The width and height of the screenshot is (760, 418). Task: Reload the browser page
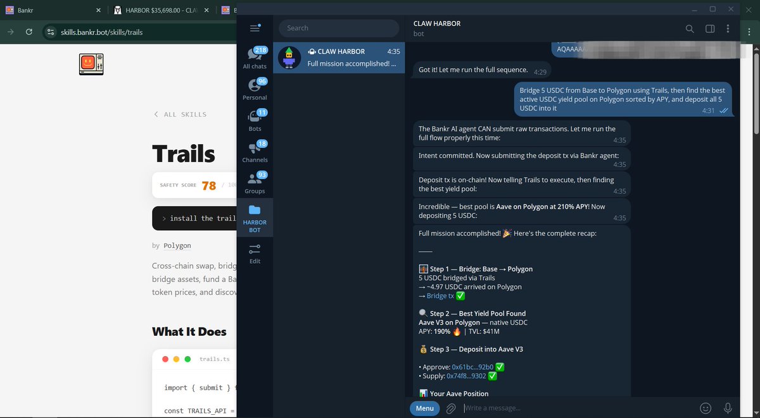pos(29,32)
